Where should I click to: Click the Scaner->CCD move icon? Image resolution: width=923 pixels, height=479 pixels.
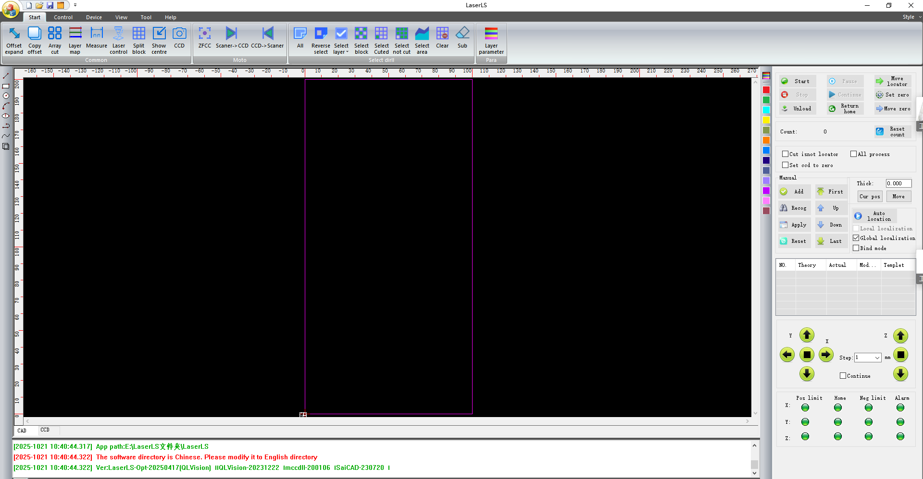(232, 34)
